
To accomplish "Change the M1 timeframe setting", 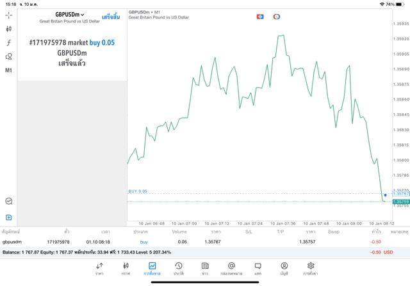I will tap(9, 70).
